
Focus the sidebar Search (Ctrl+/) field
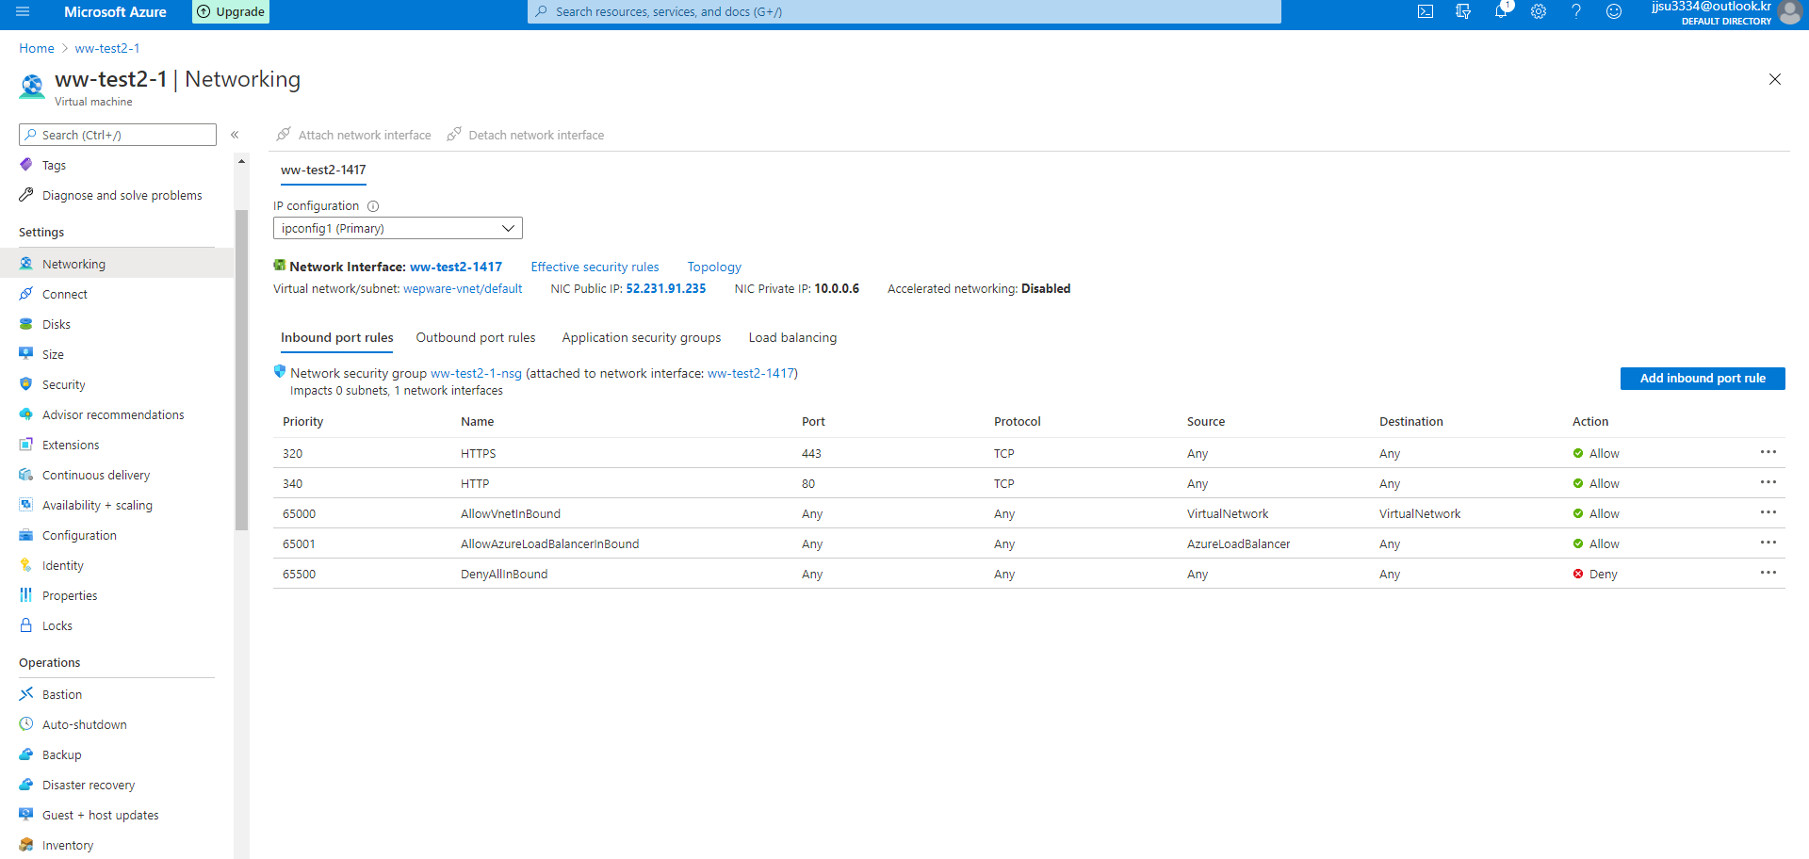[118, 135]
